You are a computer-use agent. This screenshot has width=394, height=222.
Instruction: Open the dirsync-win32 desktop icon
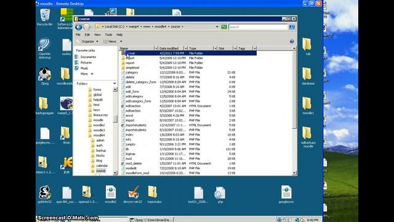(133, 194)
